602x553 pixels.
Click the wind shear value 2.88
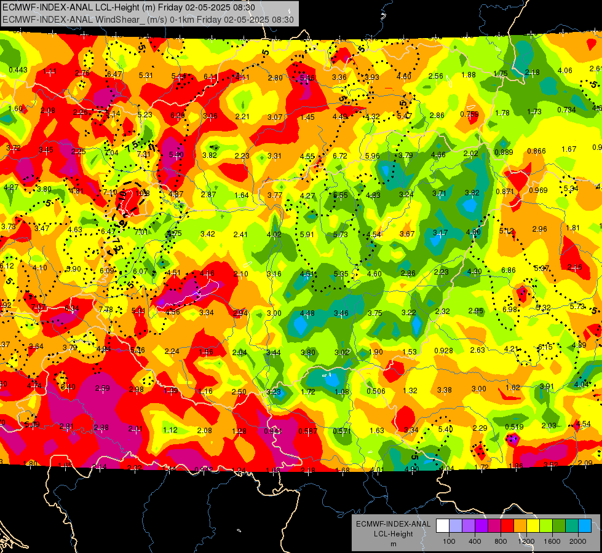point(101,428)
